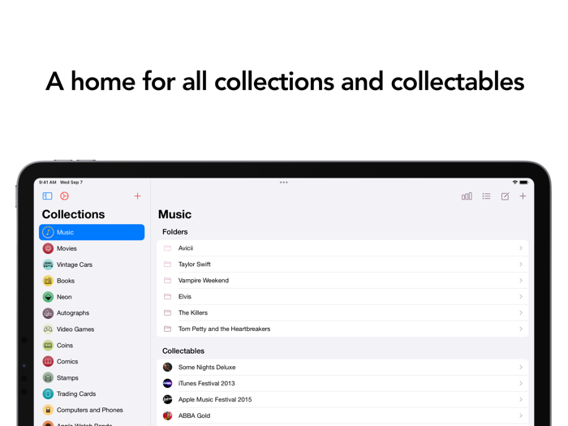
Task: Click the edit compose icon
Action: pyautogui.click(x=505, y=196)
